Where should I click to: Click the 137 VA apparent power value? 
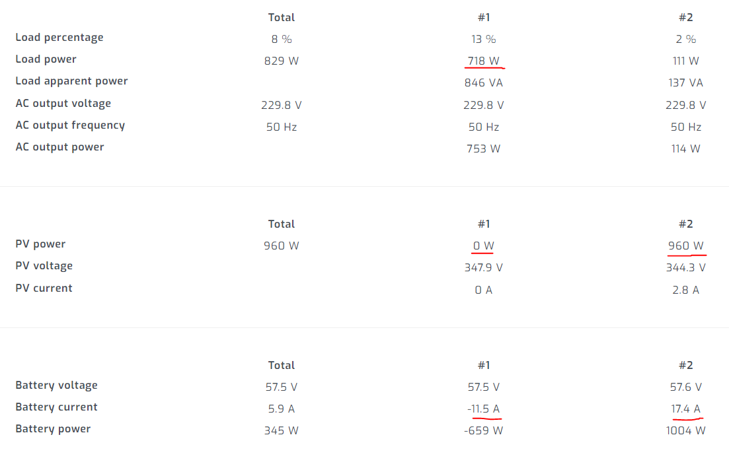[685, 83]
